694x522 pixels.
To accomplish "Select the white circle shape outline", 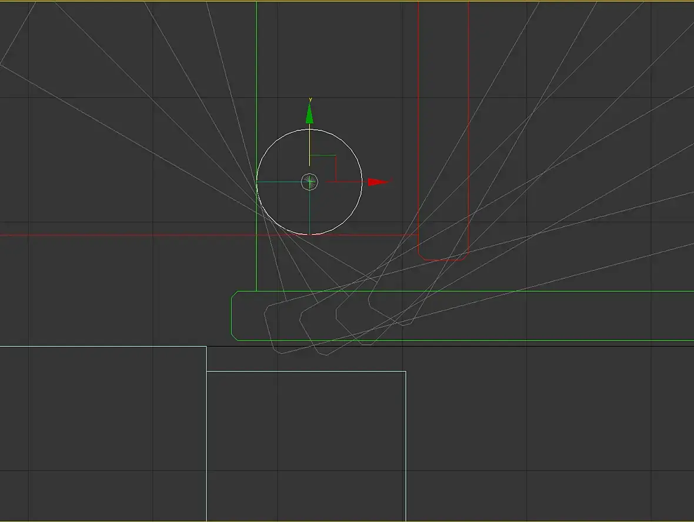I will coord(309,182).
